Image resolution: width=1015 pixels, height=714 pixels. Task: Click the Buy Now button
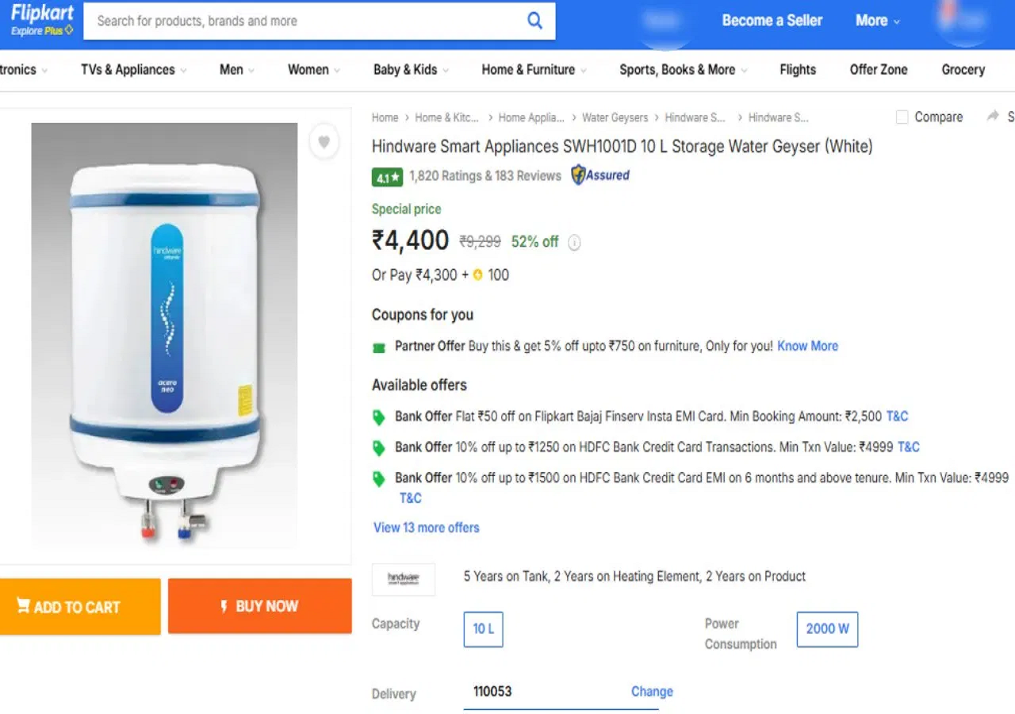pos(259,606)
